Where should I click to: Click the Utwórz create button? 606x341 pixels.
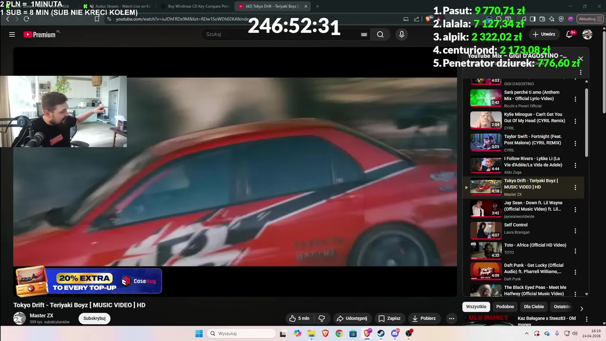(544, 34)
